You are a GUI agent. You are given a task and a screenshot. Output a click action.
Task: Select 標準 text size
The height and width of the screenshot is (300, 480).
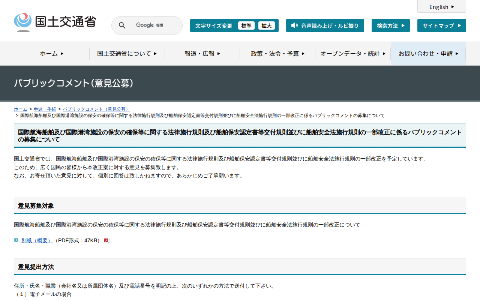[246, 25]
